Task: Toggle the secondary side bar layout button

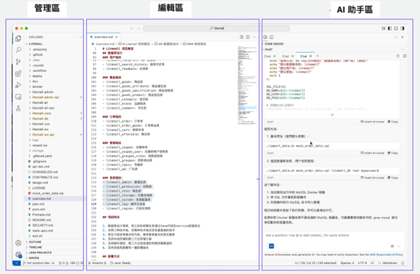Action: point(403,28)
